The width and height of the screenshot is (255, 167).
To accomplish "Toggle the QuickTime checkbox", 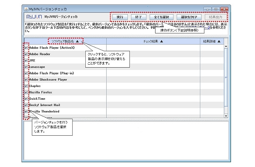I will pos(26,99).
